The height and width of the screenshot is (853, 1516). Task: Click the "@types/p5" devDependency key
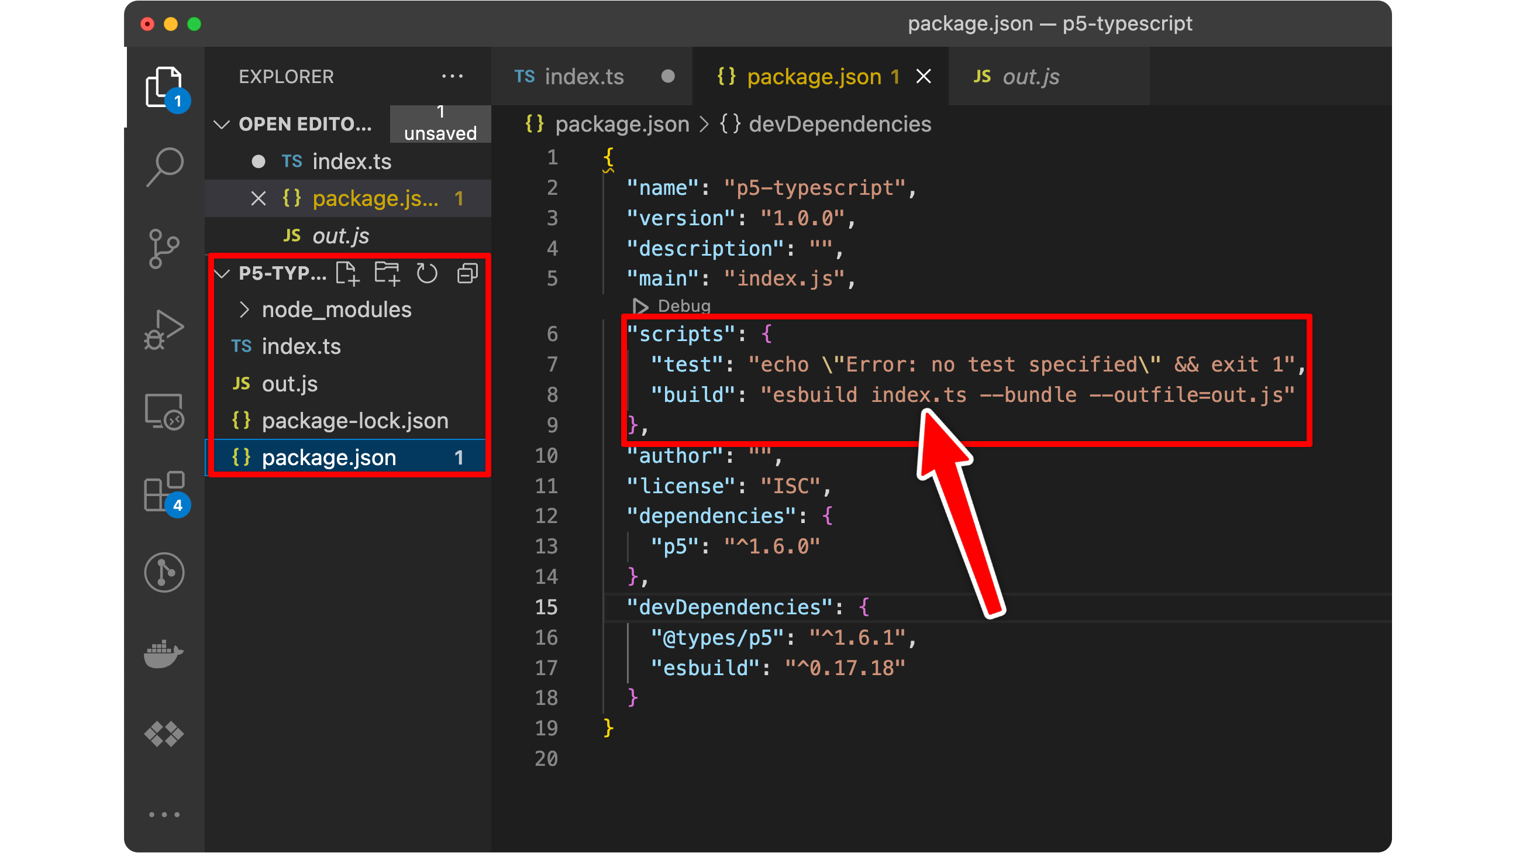click(x=718, y=638)
